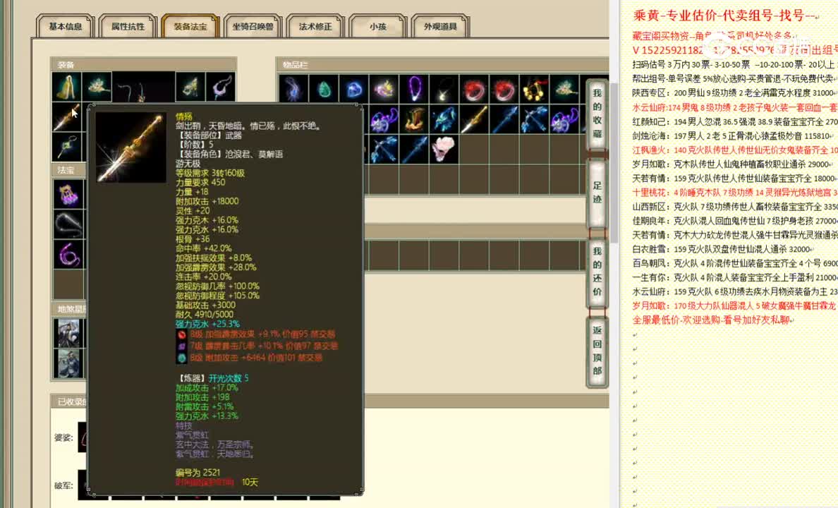
Task: Switch to the 属性抗性 tab
Action: (128, 26)
